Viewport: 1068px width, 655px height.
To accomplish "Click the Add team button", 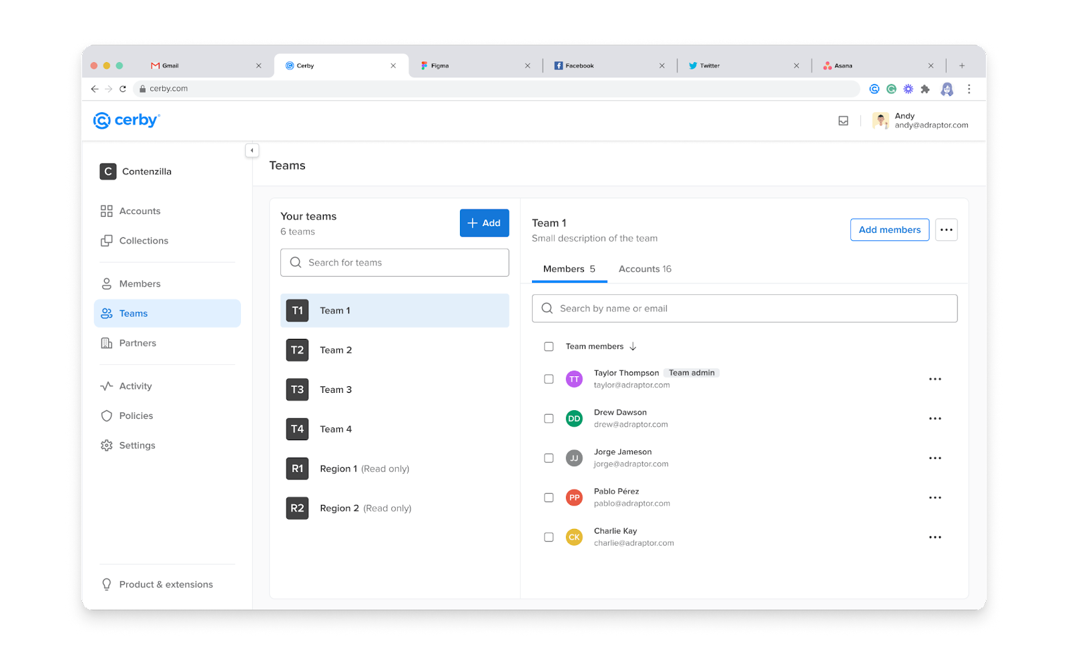I will point(484,223).
